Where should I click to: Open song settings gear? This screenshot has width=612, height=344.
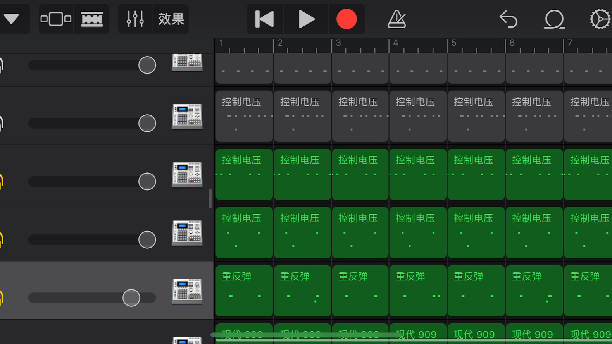[600, 19]
